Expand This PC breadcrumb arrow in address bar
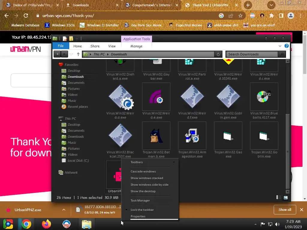The width and height of the screenshot is (307, 230). tap(108, 55)
